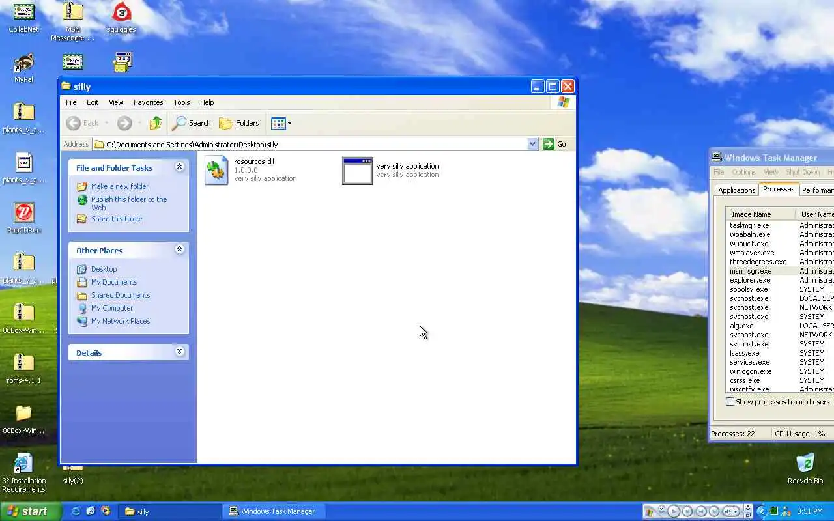
Task: Click Publish this folder to the Web
Action: (129, 203)
